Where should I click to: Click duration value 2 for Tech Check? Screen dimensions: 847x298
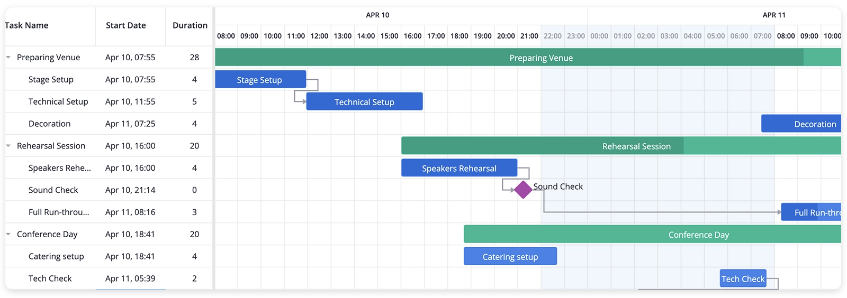(x=194, y=278)
